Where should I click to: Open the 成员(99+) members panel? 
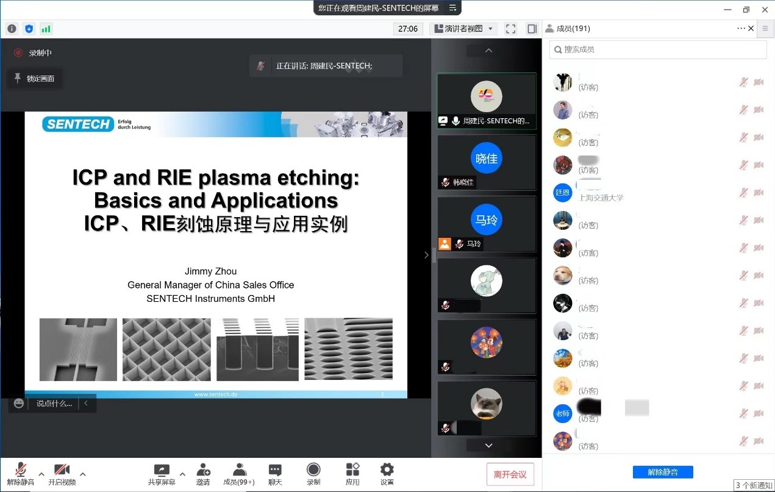click(239, 470)
